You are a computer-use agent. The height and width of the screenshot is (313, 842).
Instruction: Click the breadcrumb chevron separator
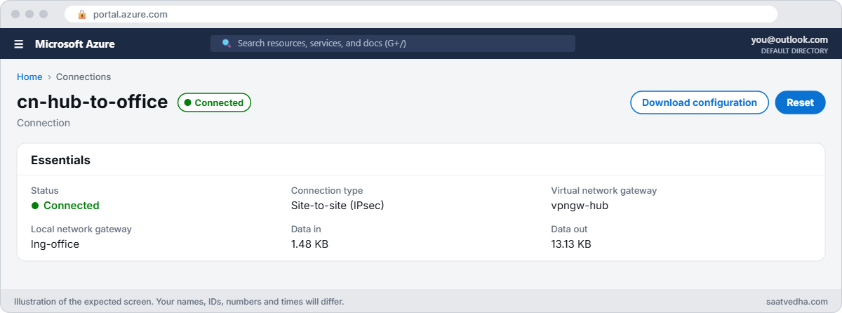pyautogui.click(x=49, y=77)
